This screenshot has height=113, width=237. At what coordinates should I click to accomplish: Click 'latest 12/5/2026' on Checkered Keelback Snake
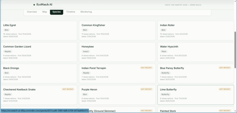[10, 101]
